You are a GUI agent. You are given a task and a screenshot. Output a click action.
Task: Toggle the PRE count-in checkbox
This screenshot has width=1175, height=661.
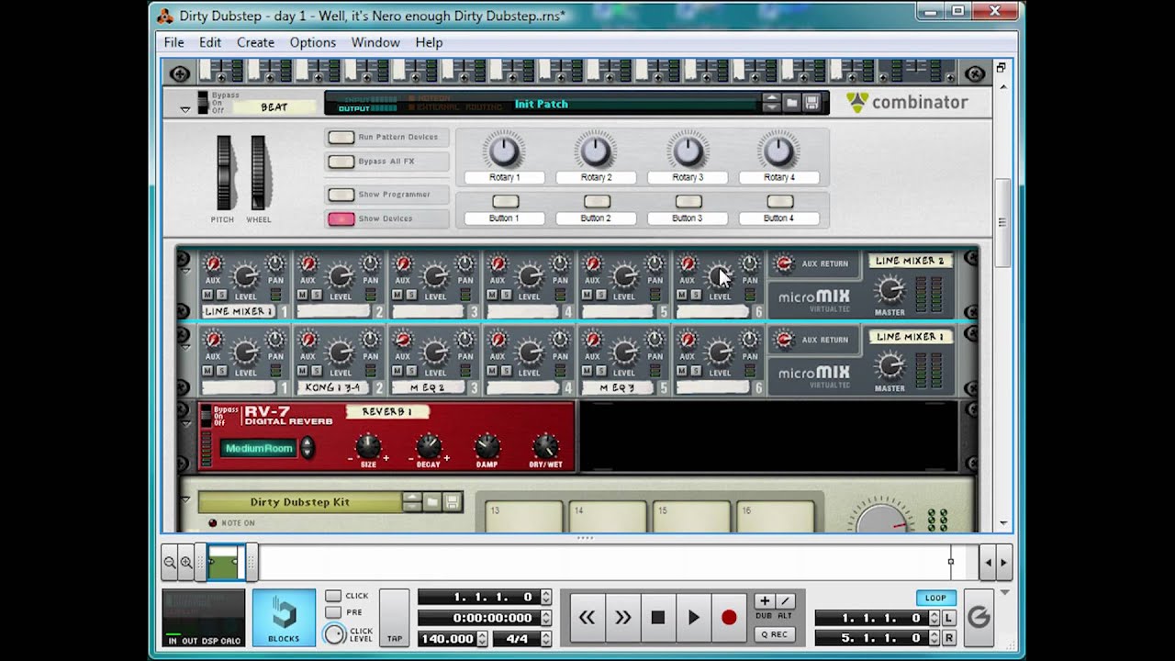(333, 612)
